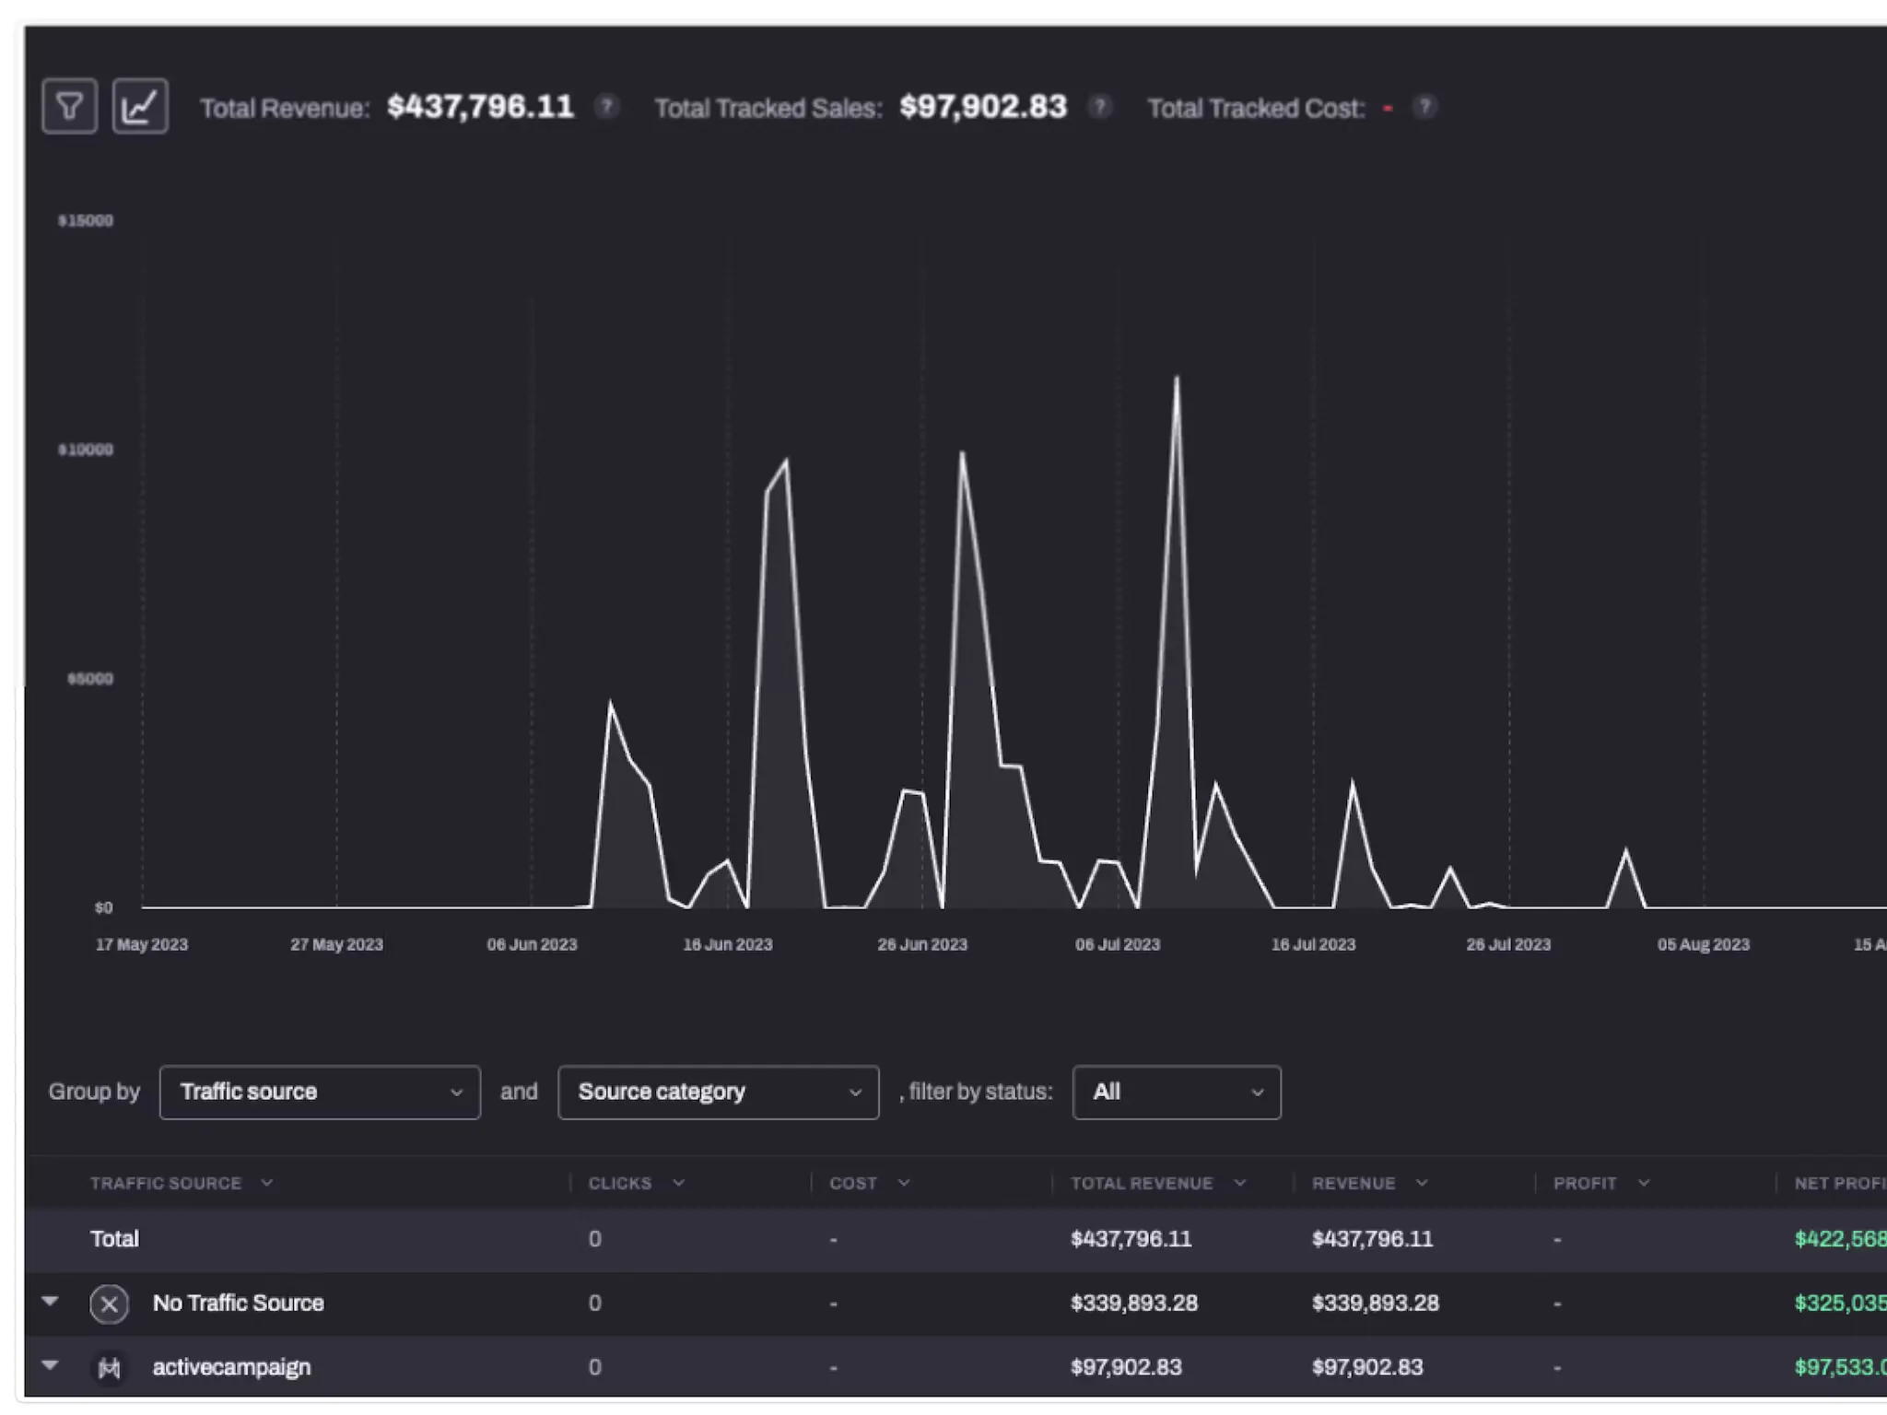The width and height of the screenshot is (1887, 1415).
Task: Open the Source category dropdown
Action: (718, 1093)
